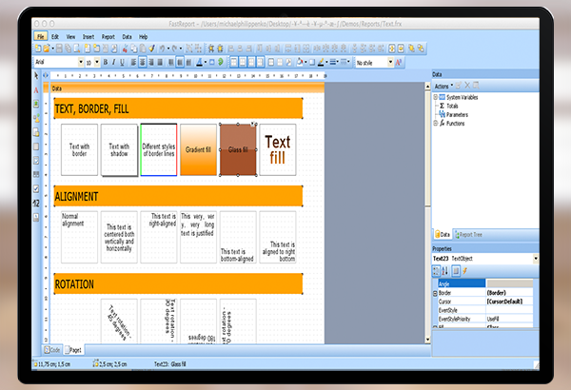571x390 pixels.
Task: Toggle Bold text formatting
Action: point(107,62)
